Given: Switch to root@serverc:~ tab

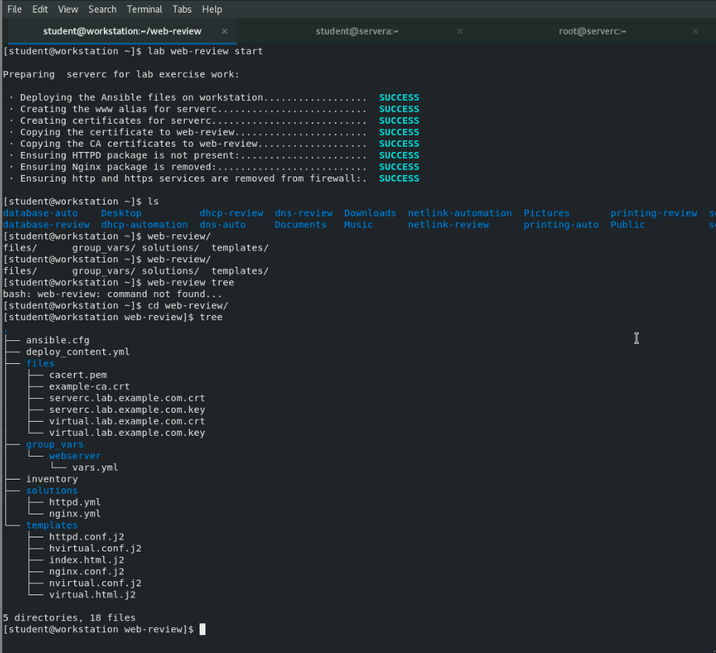Looking at the screenshot, I should tap(592, 31).
